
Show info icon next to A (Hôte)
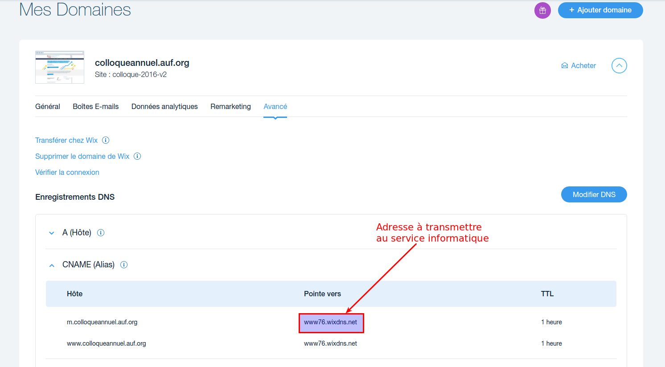pos(101,233)
